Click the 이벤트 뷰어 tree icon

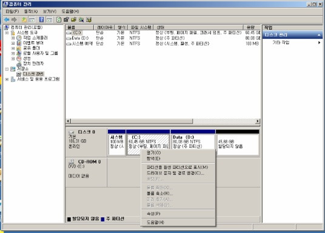pos(19,43)
